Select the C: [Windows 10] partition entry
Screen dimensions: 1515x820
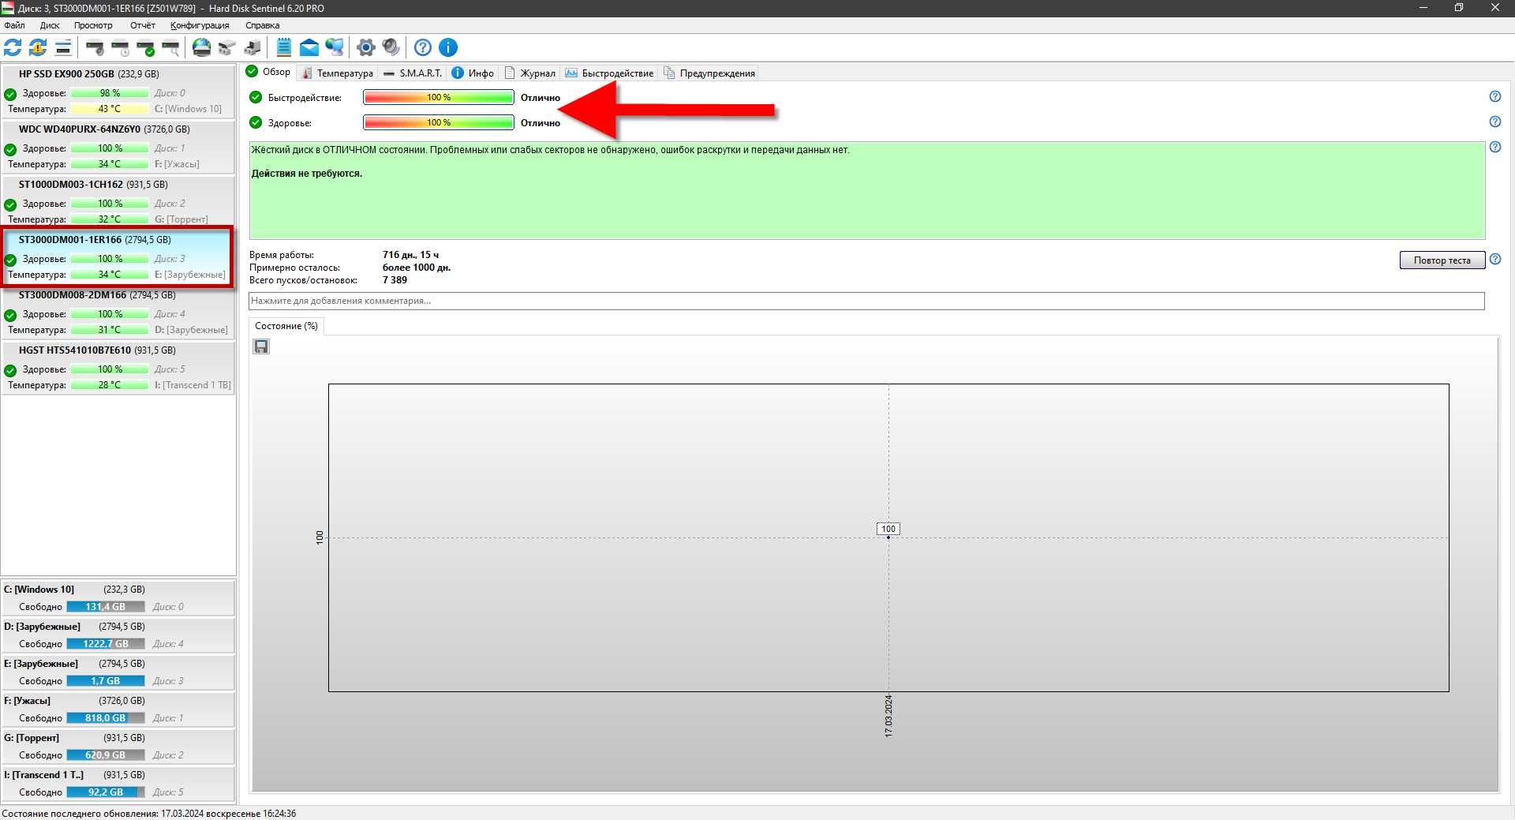point(118,597)
